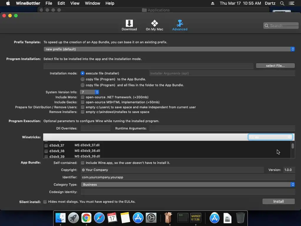
Task: Check the d3dx9_37 winetrick
Action: coord(46,145)
